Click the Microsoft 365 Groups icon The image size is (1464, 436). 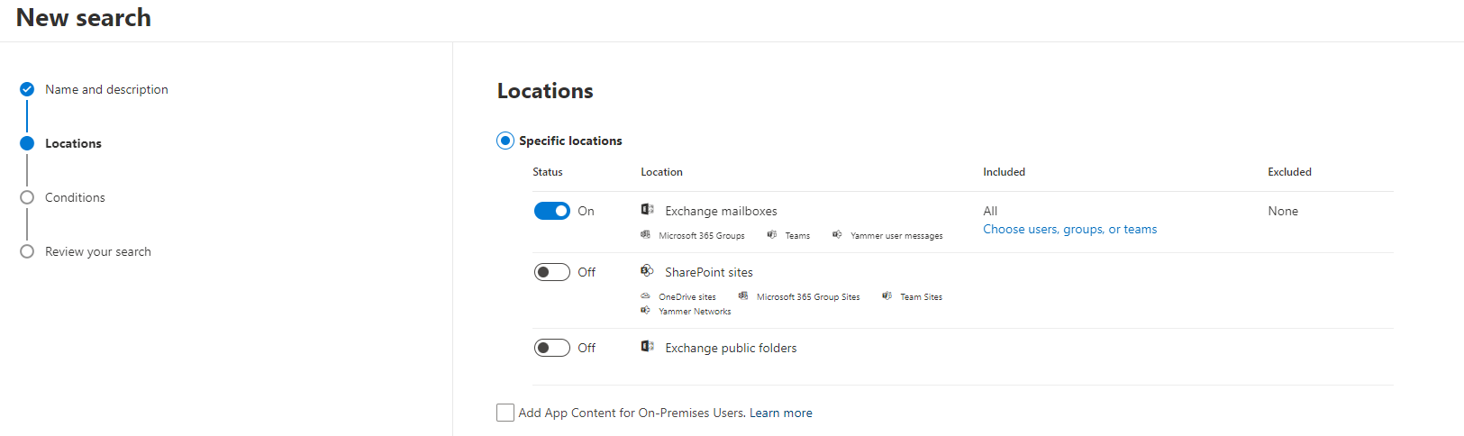645,234
